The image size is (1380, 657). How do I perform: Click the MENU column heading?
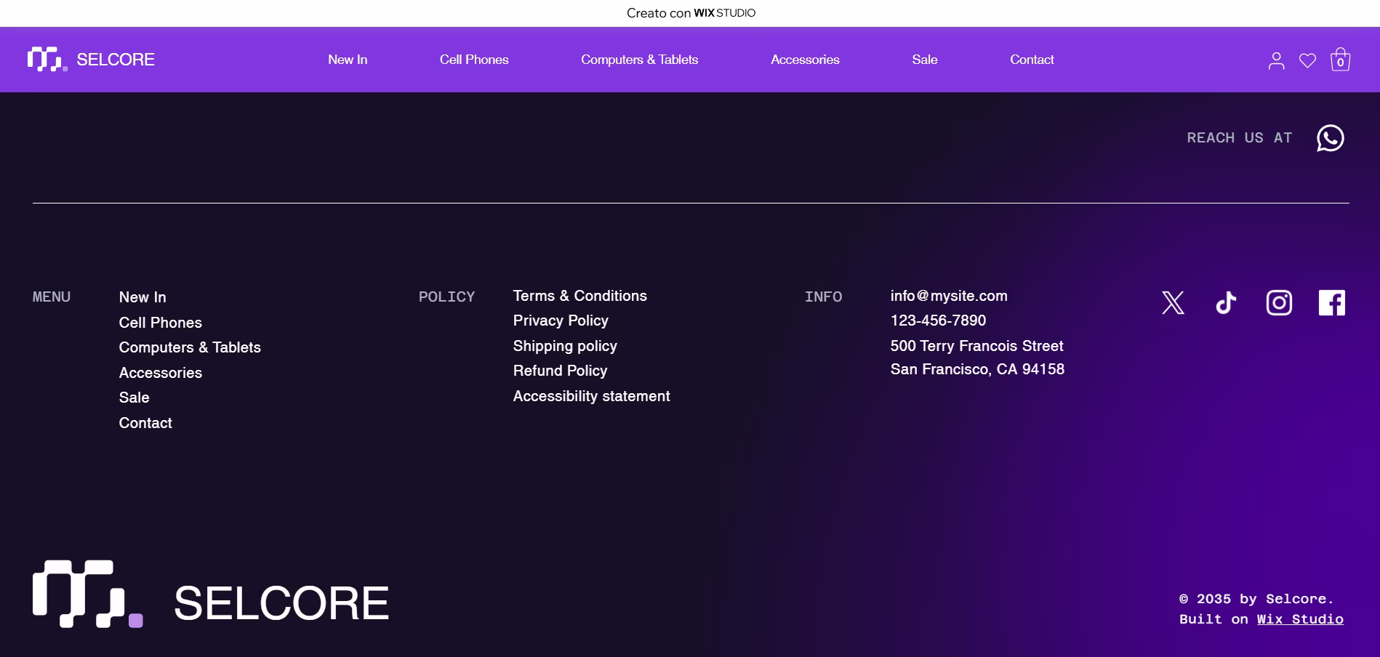click(x=52, y=297)
